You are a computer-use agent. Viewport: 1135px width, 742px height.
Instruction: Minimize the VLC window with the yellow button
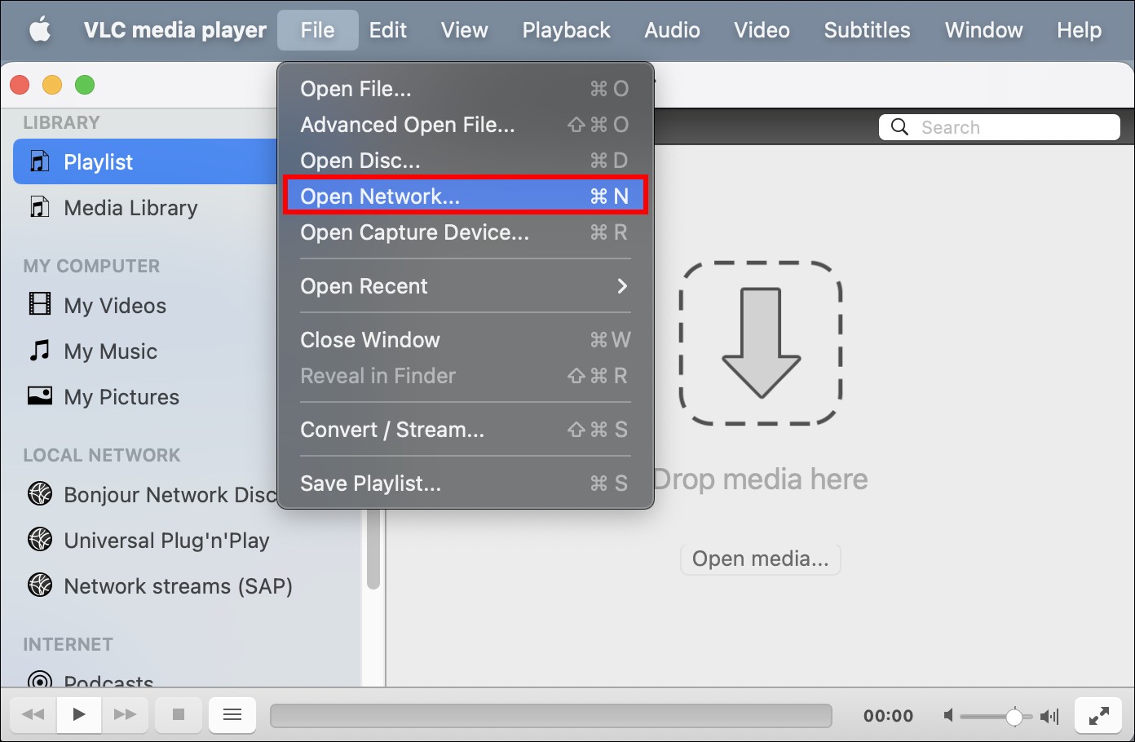click(x=52, y=85)
